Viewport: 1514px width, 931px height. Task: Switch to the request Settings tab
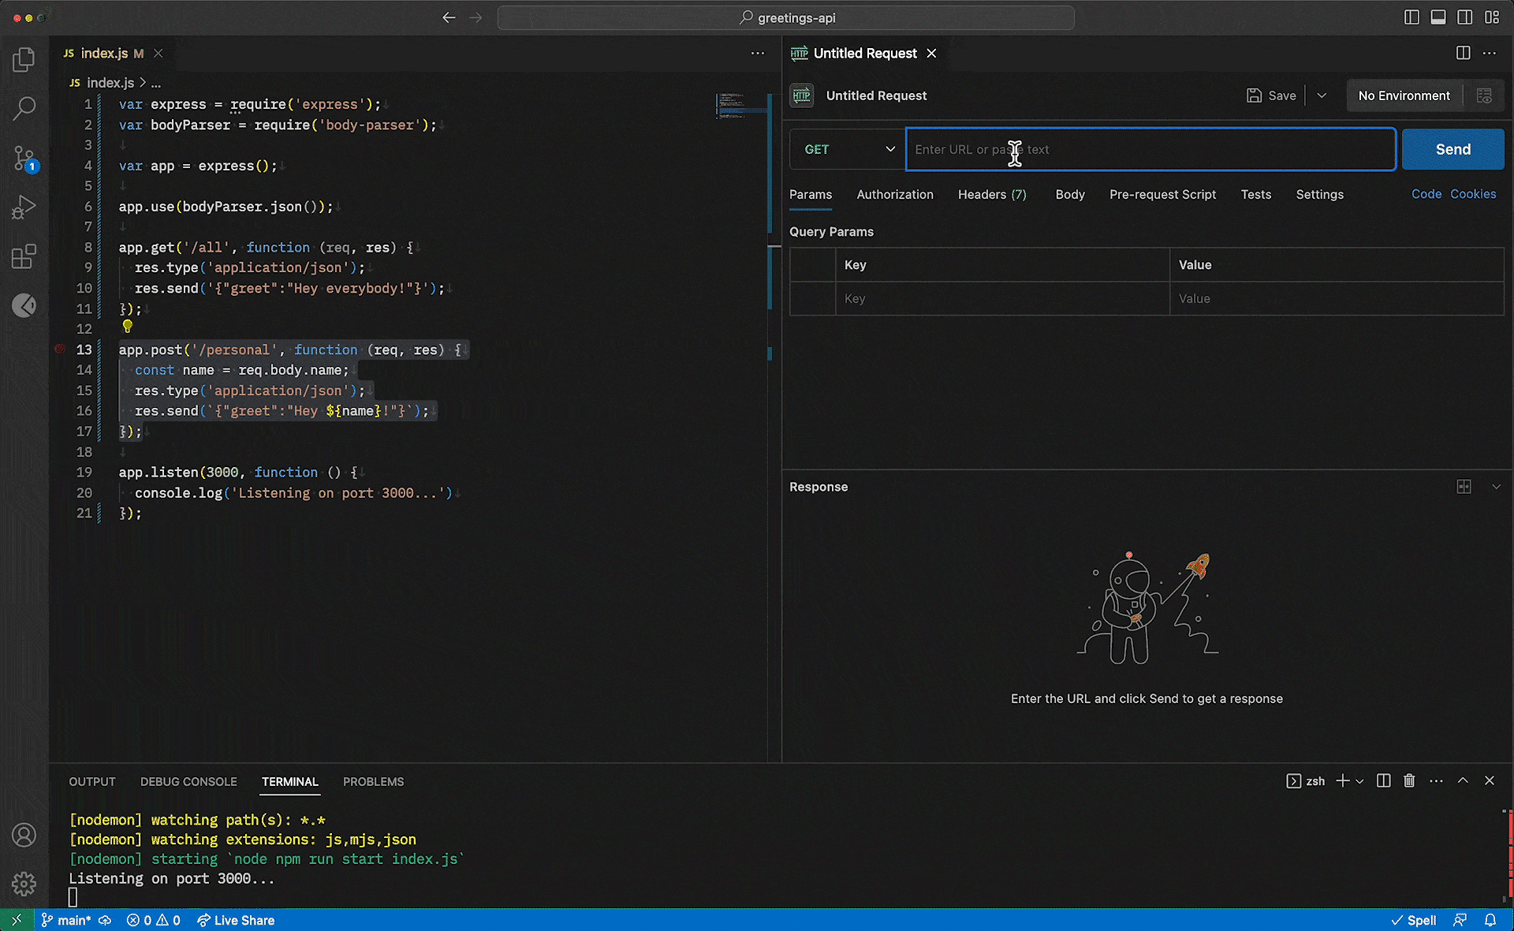1320,194
